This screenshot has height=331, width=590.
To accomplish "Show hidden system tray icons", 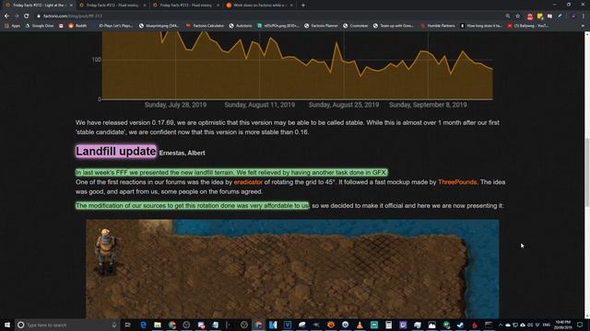I will [x=501, y=325].
